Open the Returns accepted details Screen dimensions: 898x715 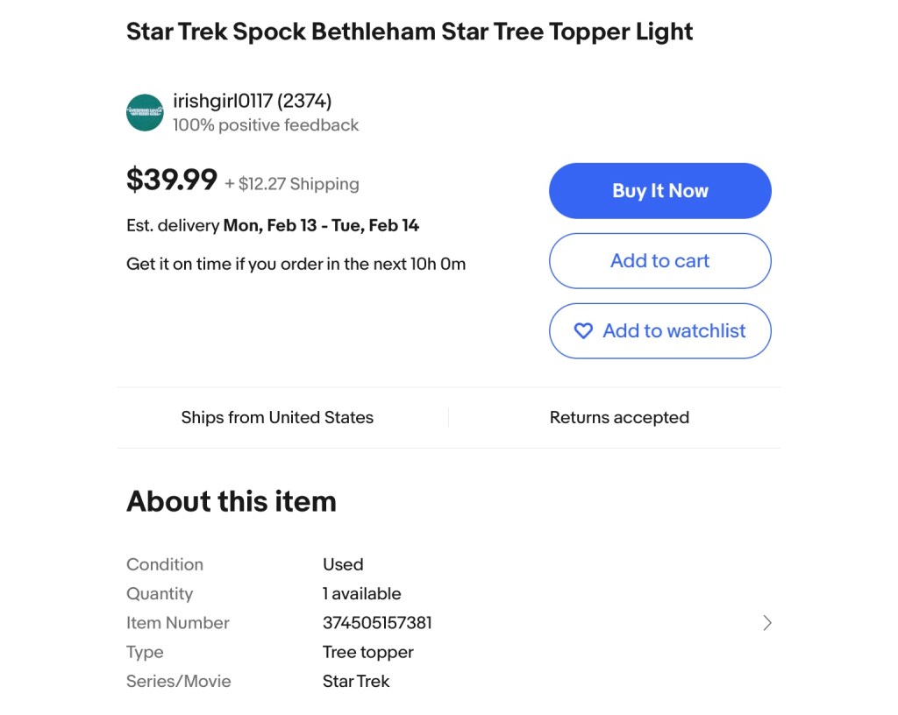tap(619, 418)
